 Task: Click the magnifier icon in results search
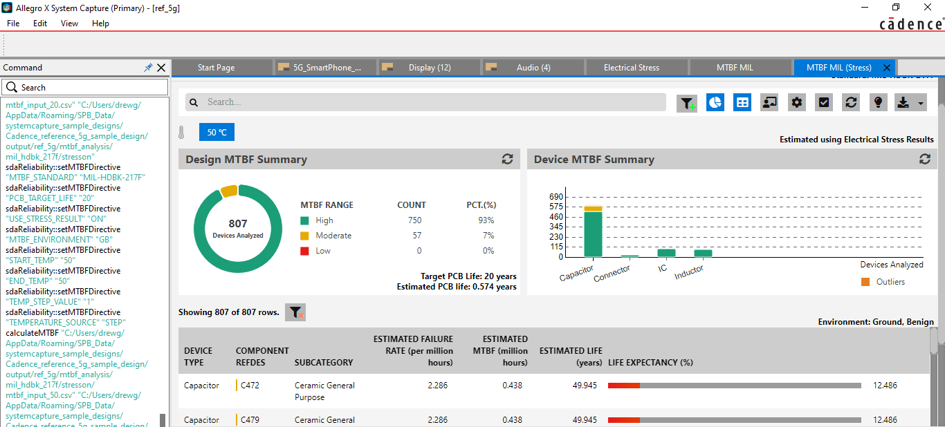point(194,102)
